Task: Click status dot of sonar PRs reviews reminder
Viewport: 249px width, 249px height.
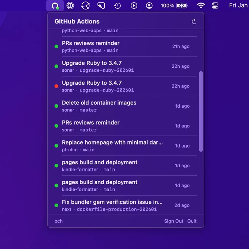Action: (x=56, y=126)
